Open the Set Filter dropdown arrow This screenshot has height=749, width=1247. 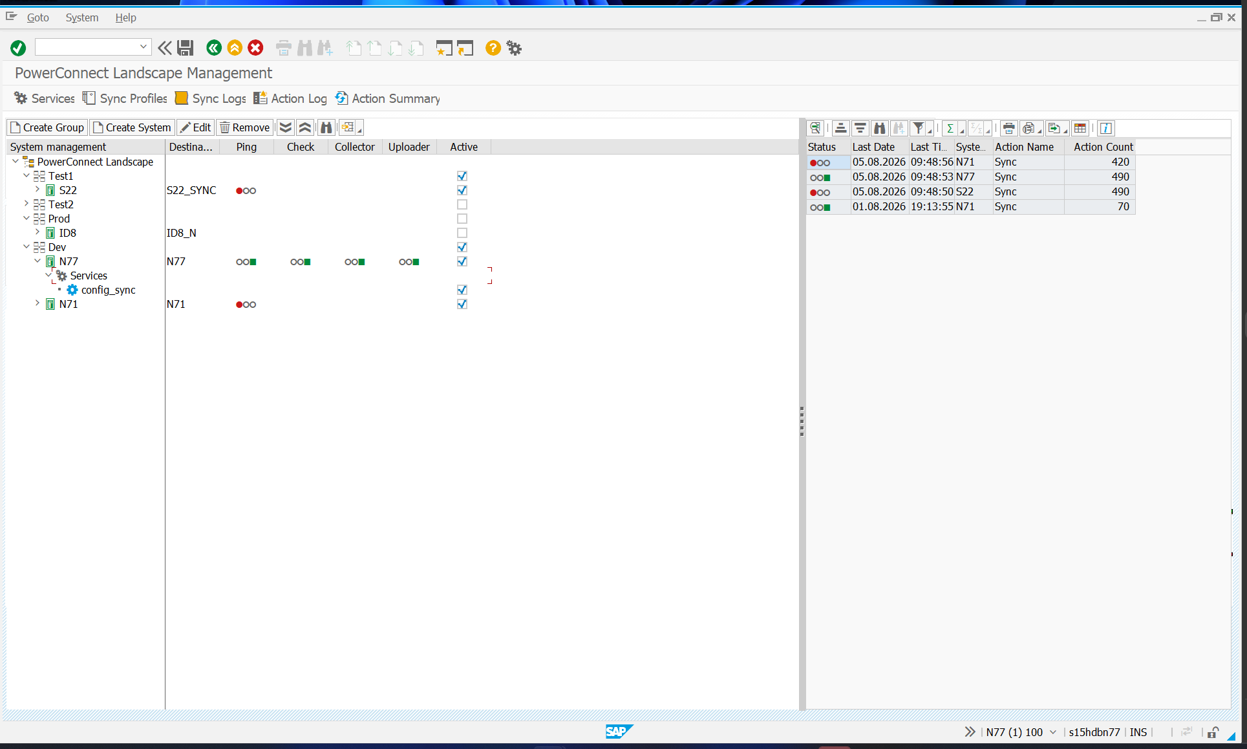click(929, 131)
